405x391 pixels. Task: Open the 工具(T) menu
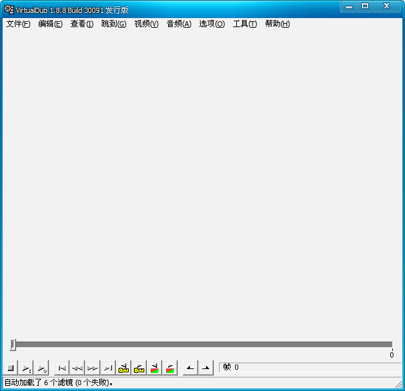(x=245, y=24)
